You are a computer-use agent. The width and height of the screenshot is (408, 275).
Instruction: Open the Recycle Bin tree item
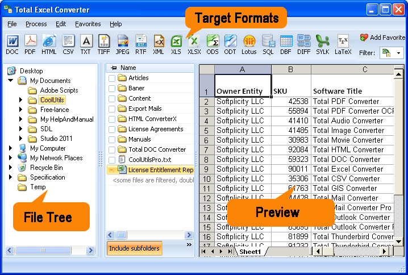(x=47, y=168)
